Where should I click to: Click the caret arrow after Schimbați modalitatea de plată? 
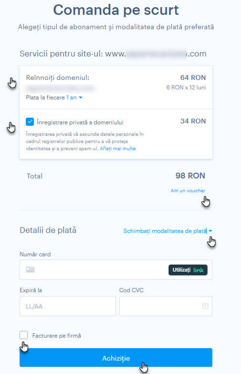click(210, 231)
